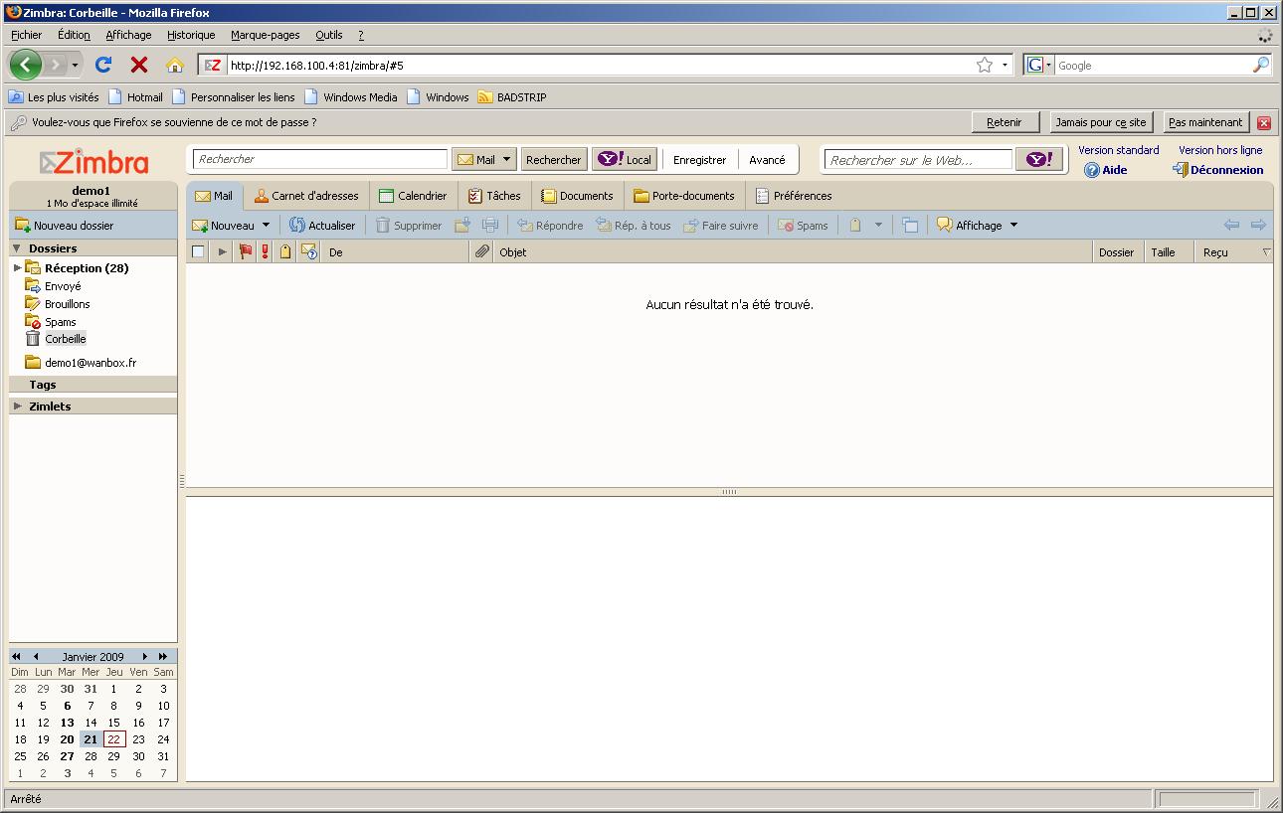Screen dimensions: 1283x813
Task: Open message in new window icon
Action: point(910,226)
